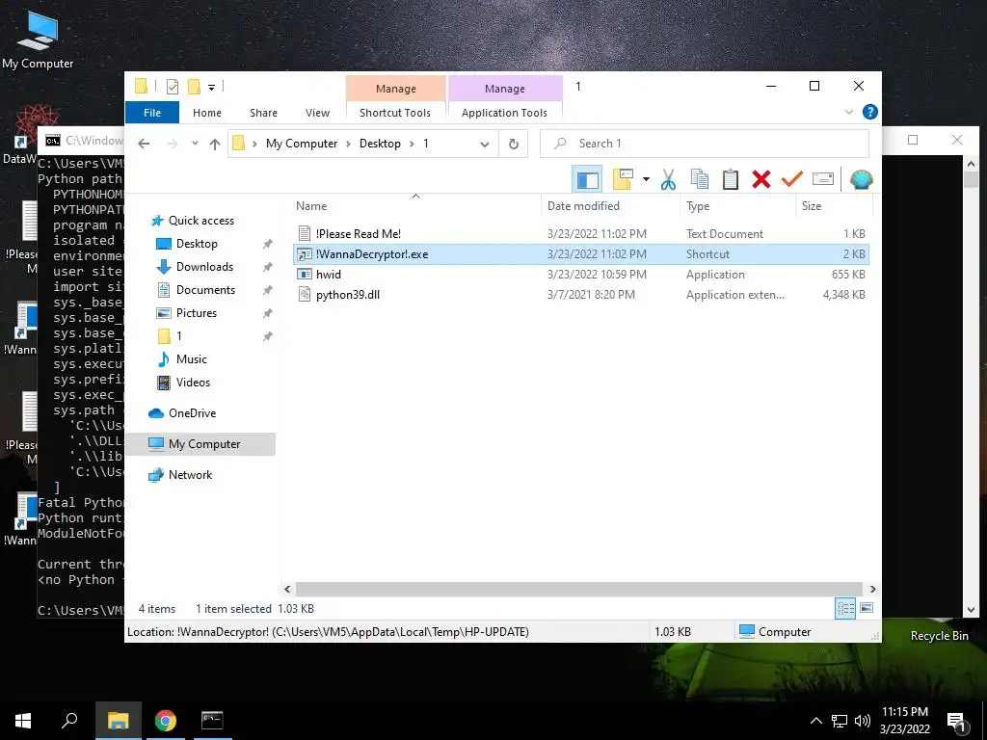Click the navigation pane toggle toolbar icon
This screenshot has width=987, height=740.
tap(587, 180)
